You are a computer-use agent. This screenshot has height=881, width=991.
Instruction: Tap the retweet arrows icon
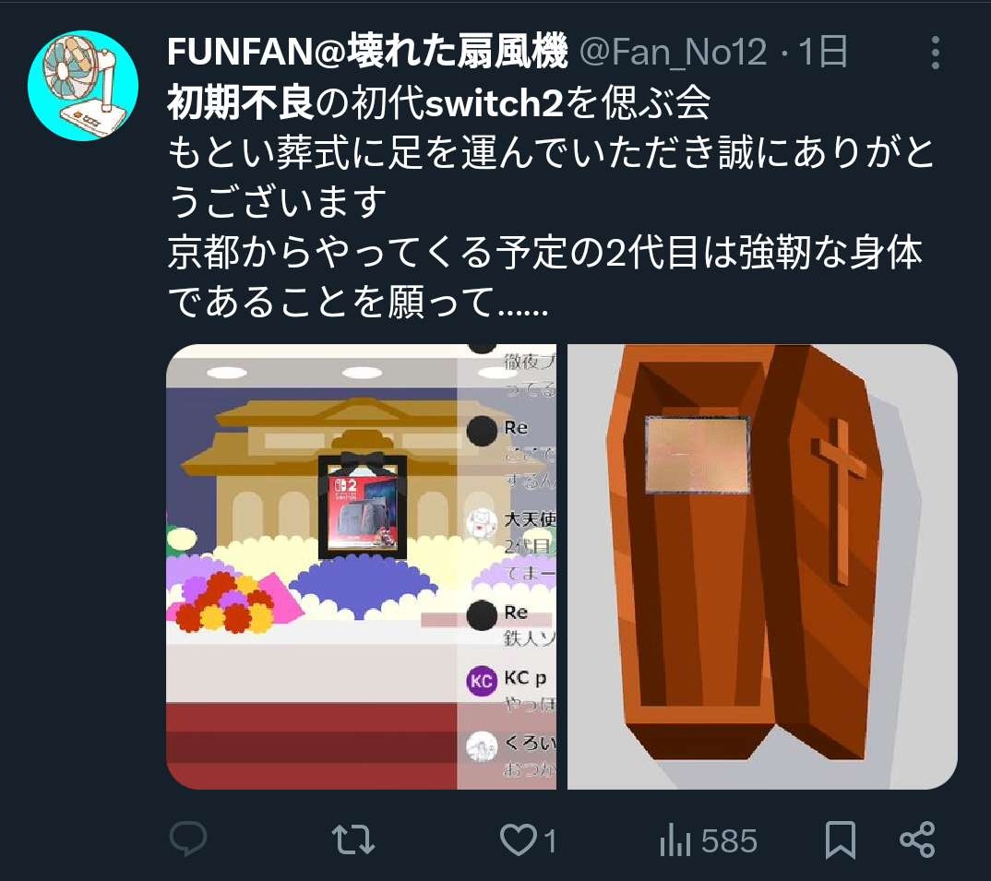click(x=353, y=839)
